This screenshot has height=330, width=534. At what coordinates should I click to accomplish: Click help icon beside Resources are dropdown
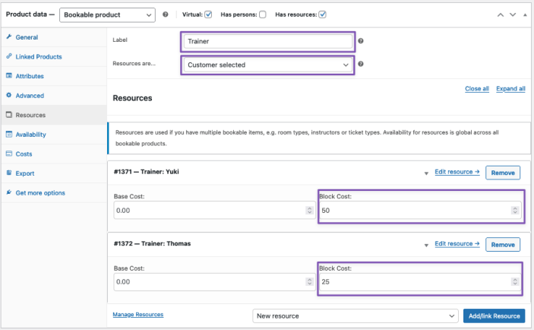361,65
